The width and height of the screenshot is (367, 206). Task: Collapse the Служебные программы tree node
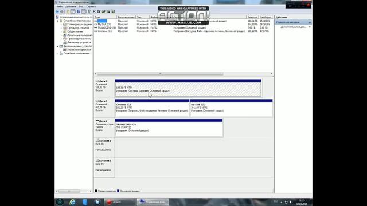click(x=57, y=21)
